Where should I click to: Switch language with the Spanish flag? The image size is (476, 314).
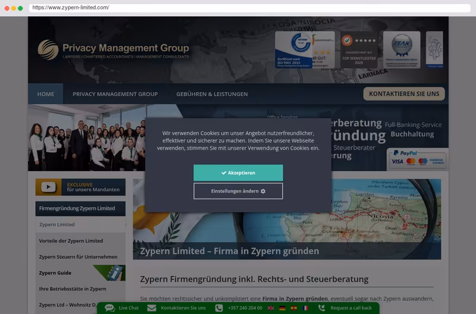coord(293,308)
